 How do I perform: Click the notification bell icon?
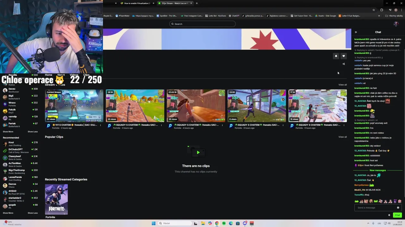(336, 56)
